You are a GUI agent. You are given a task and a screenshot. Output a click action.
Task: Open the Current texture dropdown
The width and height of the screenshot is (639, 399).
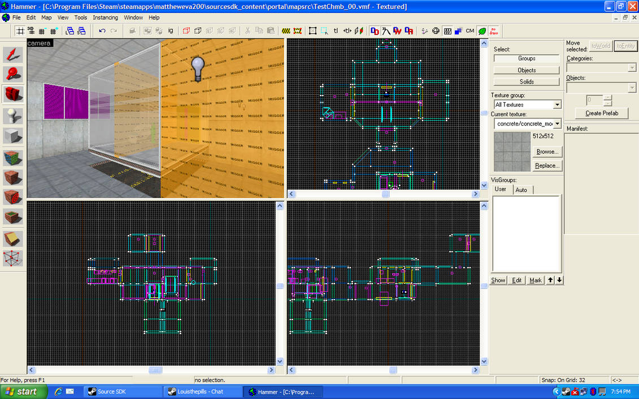click(x=557, y=124)
